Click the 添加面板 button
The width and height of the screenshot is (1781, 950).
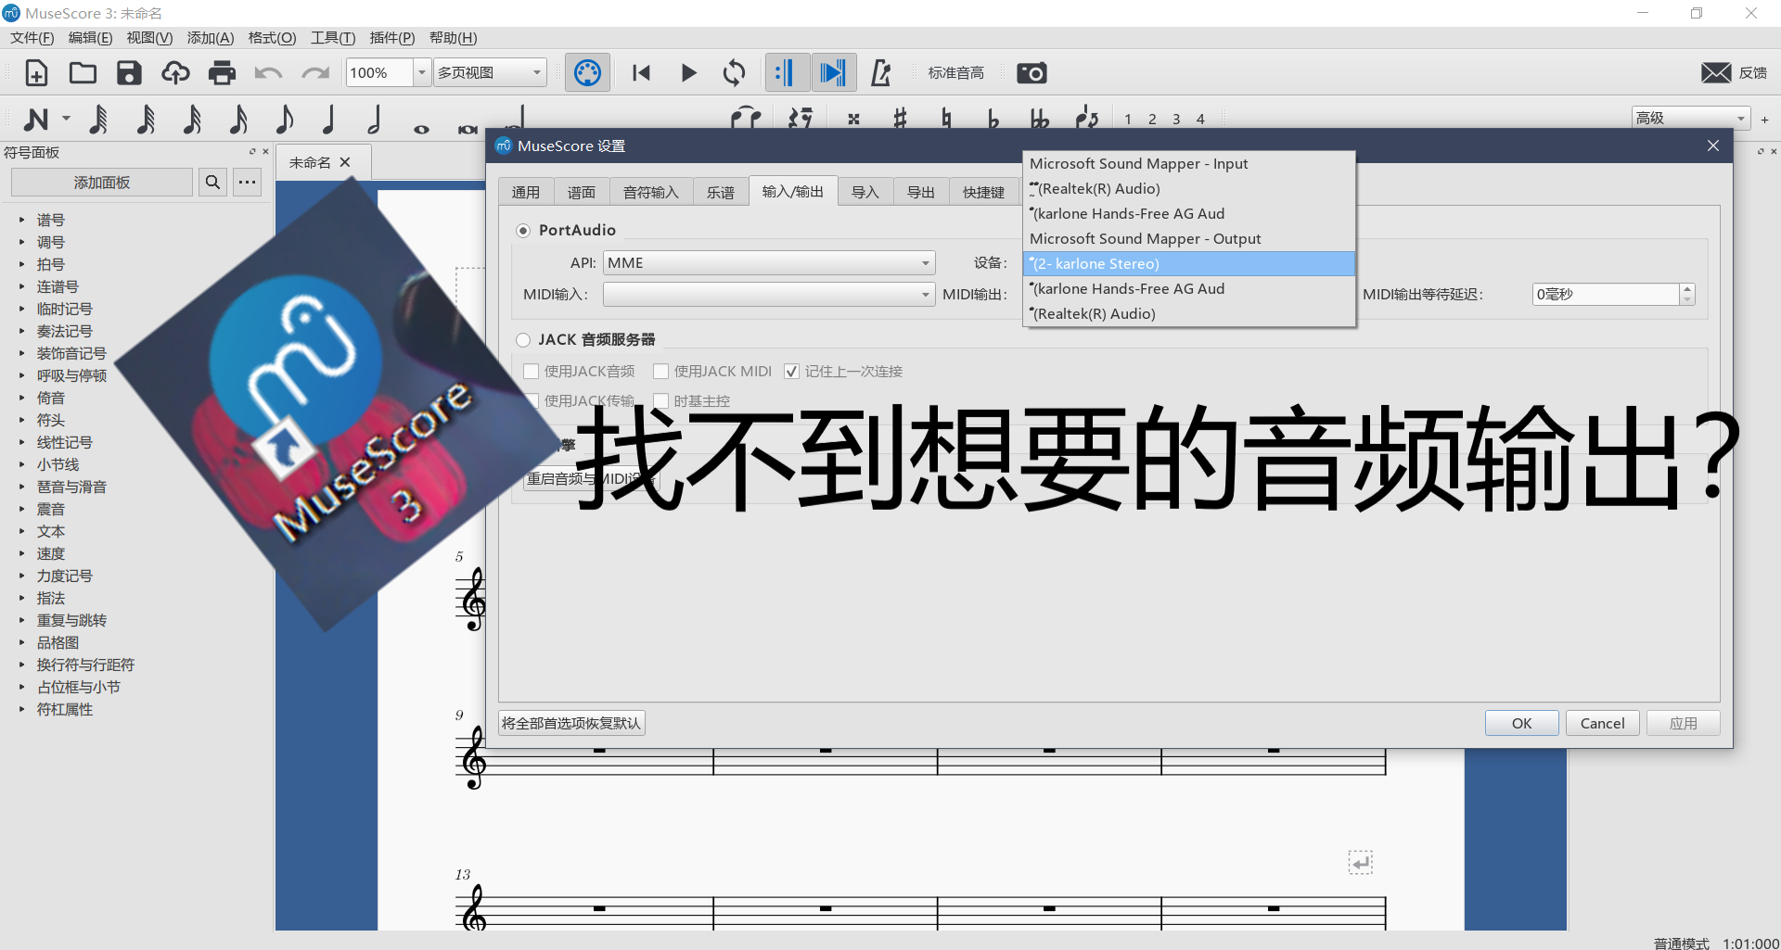click(102, 183)
